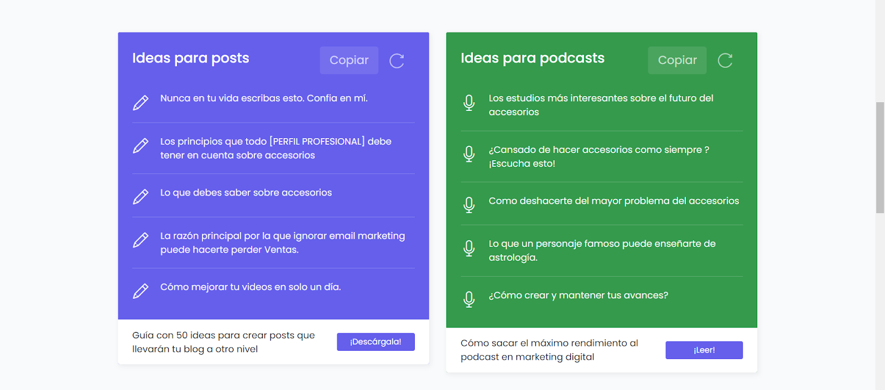885x390 pixels.
Task: Copy the podcast ideas with Copiar
Action: click(678, 60)
